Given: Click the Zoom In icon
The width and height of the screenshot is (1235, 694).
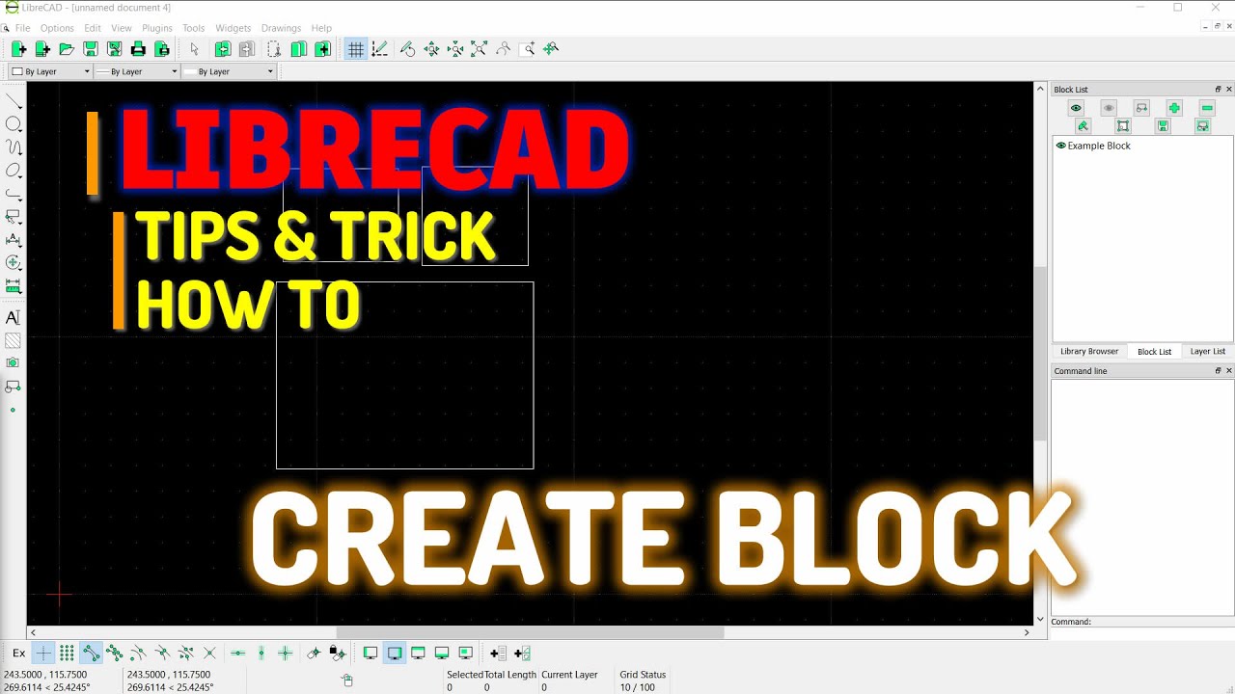Looking at the screenshot, I should tap(431, 49).
